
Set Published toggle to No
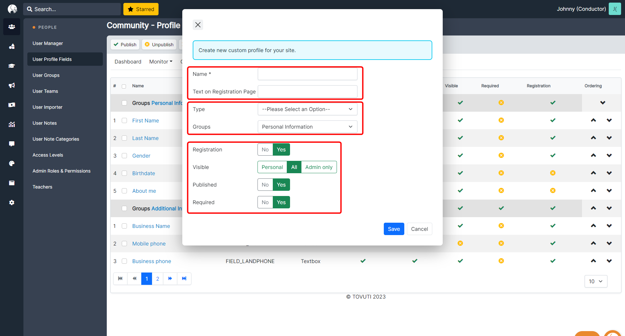pyautogui.click(x=265, y=185)
